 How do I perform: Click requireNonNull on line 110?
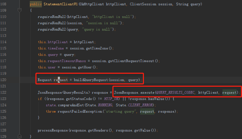(x=52, y=17)
